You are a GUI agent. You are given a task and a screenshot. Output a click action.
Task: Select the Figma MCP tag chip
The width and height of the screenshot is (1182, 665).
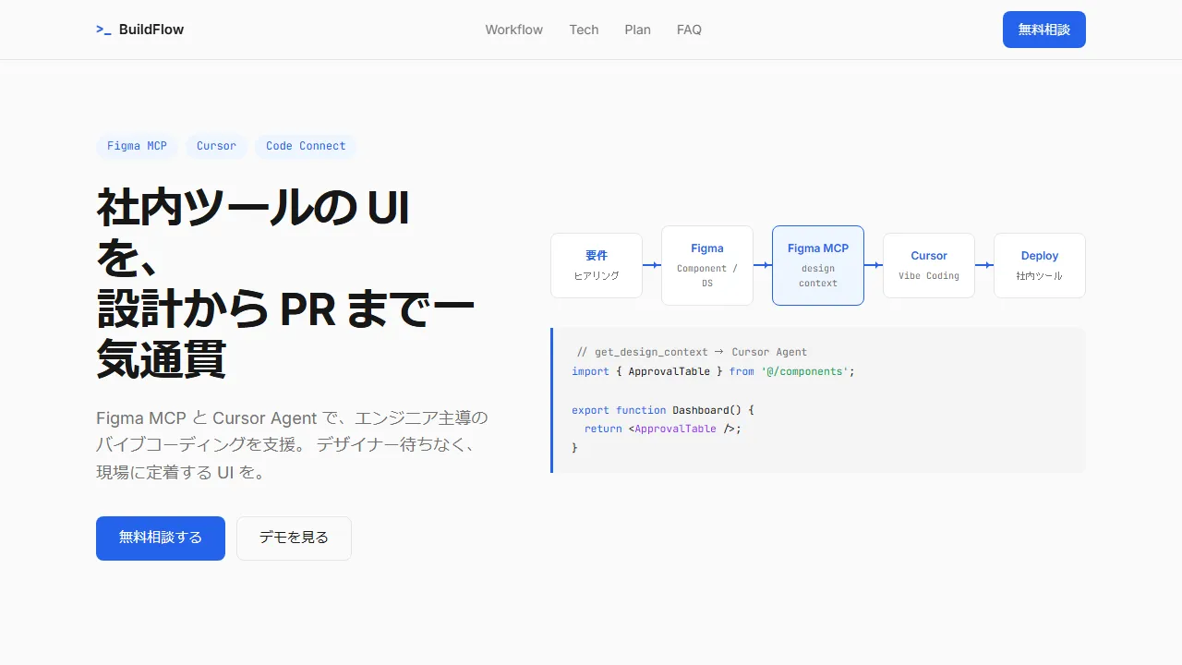(137, 146)
